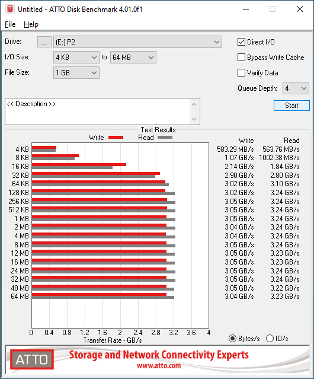
Task: Click the '512 KB' chart row label
Action: 18,210
